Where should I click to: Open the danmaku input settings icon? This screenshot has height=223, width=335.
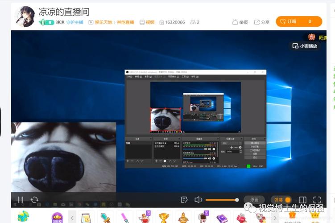pos(184,200)
